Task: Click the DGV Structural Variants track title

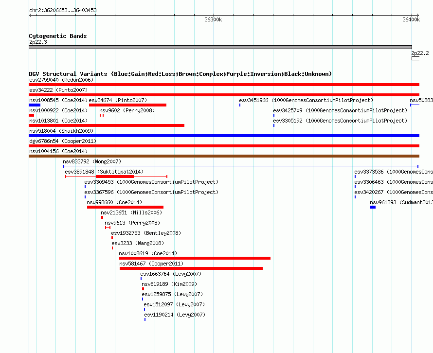Action: pos(180,74)
